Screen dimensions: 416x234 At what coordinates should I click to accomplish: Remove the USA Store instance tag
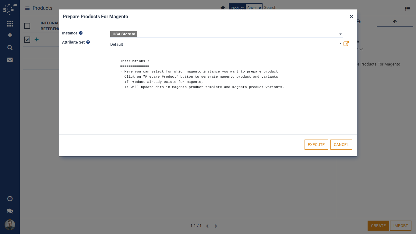[x=133, y=34]
